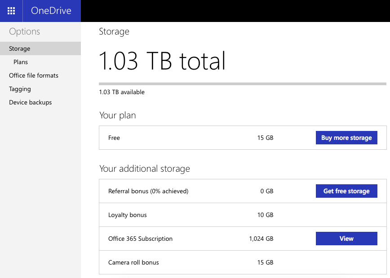The height and width of the screenshot is (278, 390).
Task: Click the storage usage progress bar
Action: tap(242, 84)
